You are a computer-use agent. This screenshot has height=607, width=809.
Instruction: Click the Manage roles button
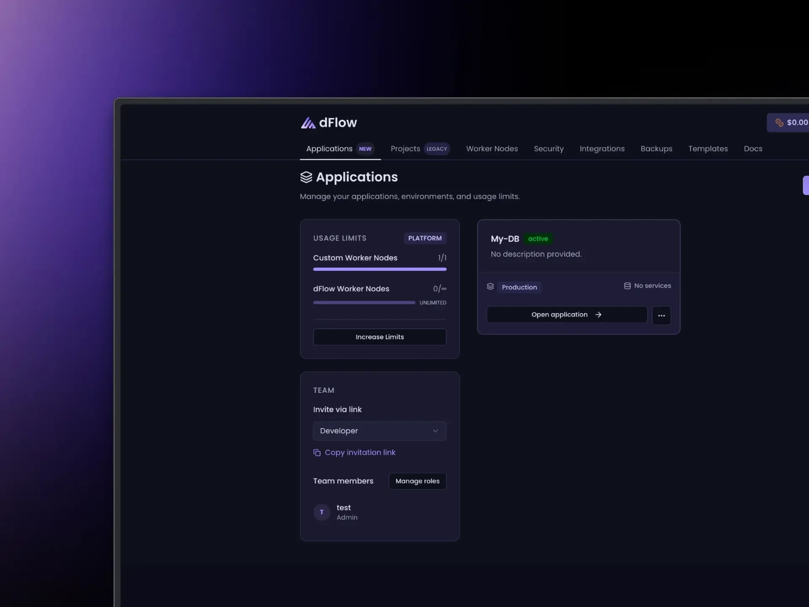point(417,481)
